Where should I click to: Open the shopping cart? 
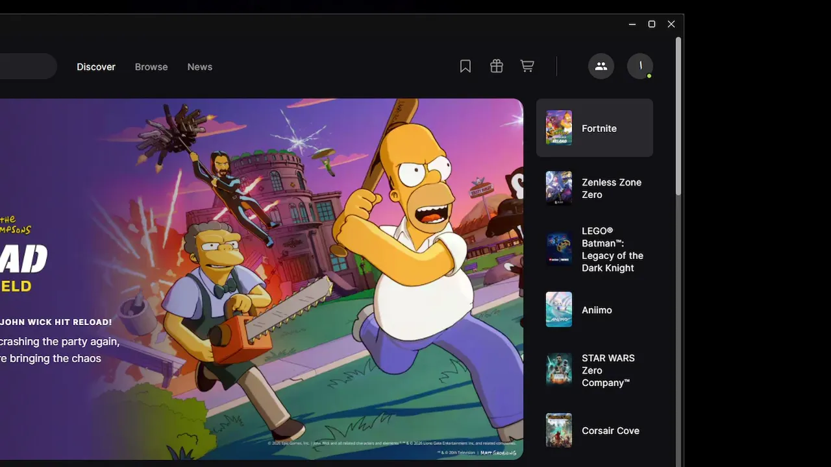tap(527, 66)
